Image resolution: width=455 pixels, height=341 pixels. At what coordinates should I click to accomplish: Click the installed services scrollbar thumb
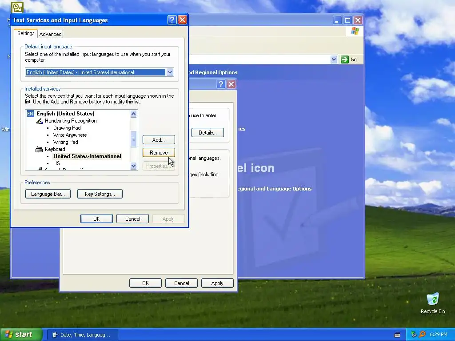(x=133, y=139)
